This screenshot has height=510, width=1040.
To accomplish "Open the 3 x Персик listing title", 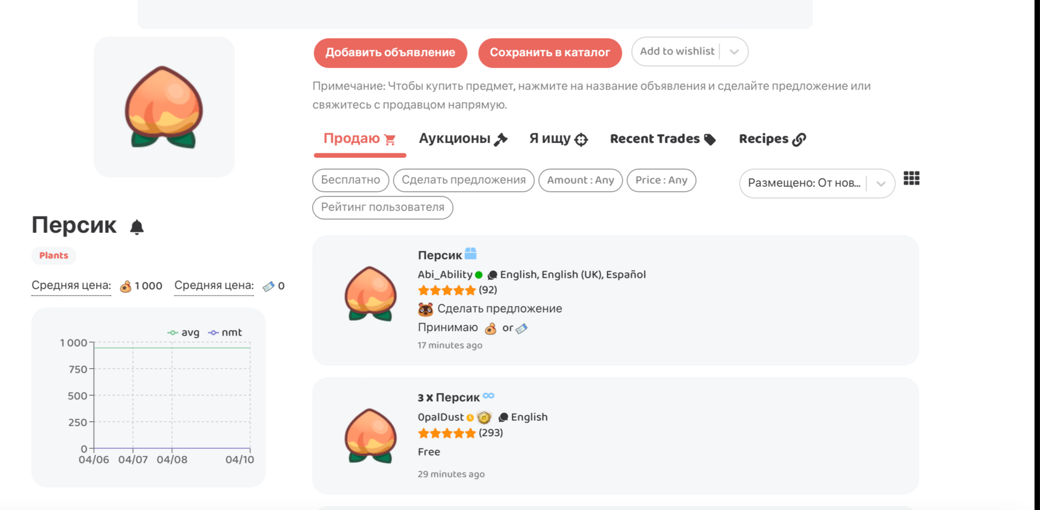I will tap(449, 397).
